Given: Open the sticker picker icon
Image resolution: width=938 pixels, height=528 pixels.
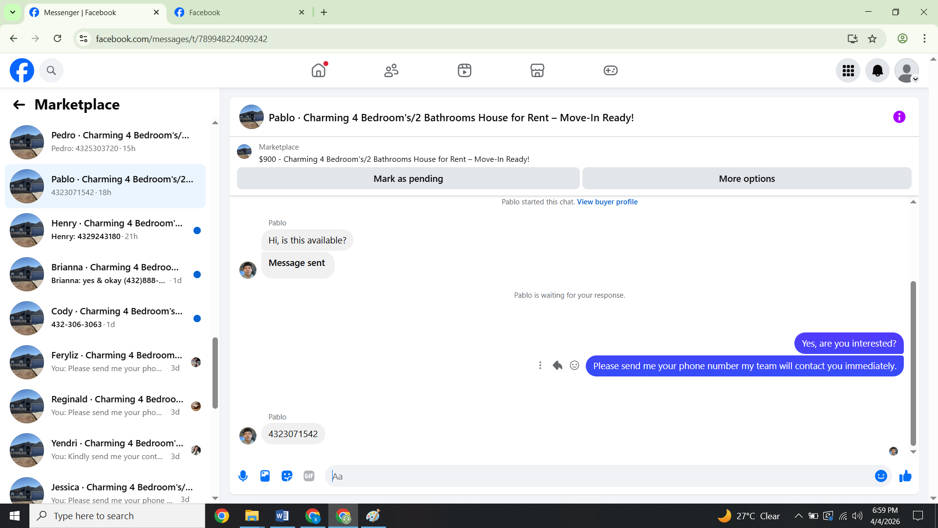Looking at the screenshot, I should [x=287, y=476].
